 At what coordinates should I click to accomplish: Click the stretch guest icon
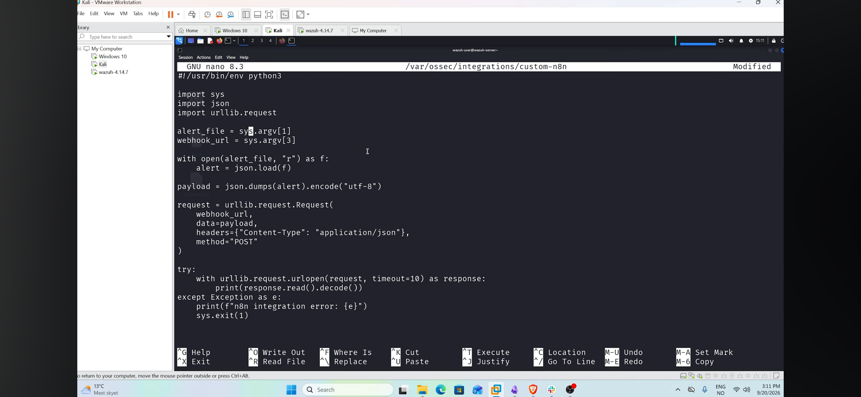tap(301, 14)
